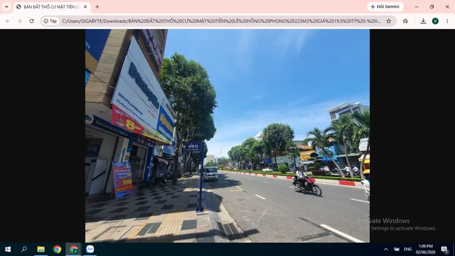Open the Tệp file info chip
The width and height of the screenshot is (455, 256).
coord(50,21)
